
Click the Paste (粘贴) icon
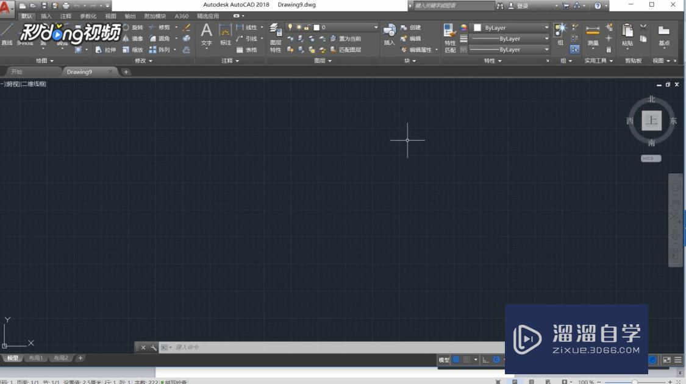627,35
